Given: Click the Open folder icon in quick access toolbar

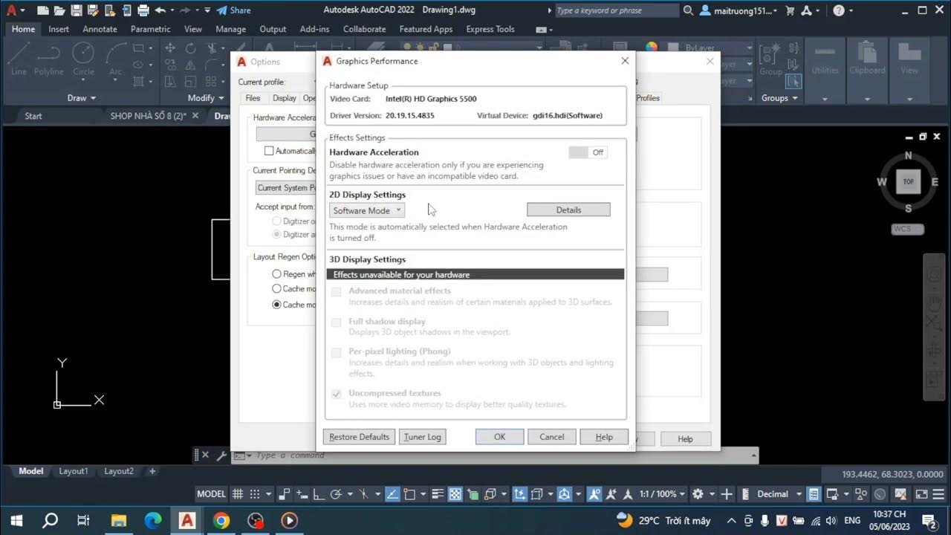Looking at the screenshot, I should (x=59, y=10).
